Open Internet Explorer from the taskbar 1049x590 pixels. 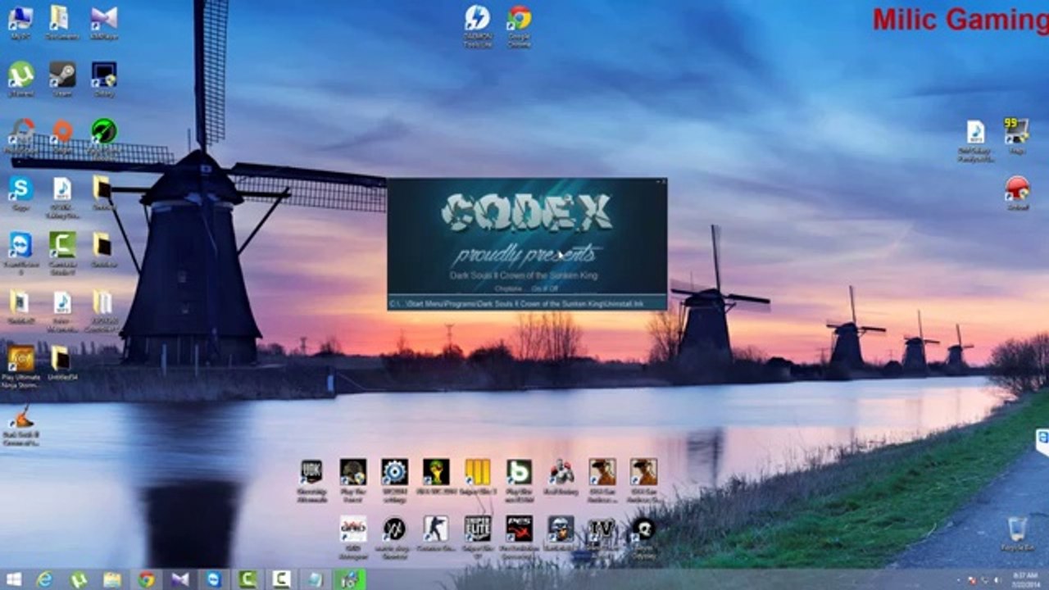pos(45,579)
